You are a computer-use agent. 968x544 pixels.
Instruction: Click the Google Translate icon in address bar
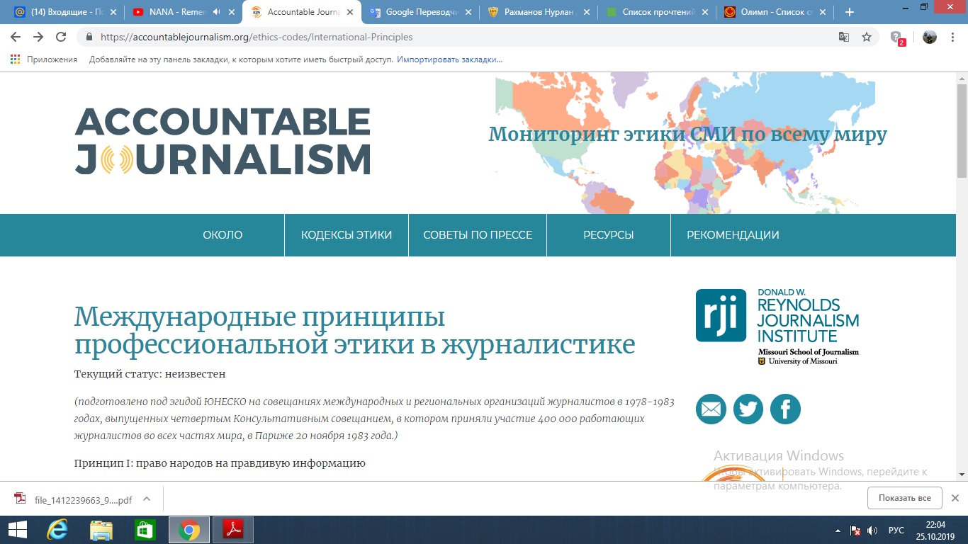[844, 37]
